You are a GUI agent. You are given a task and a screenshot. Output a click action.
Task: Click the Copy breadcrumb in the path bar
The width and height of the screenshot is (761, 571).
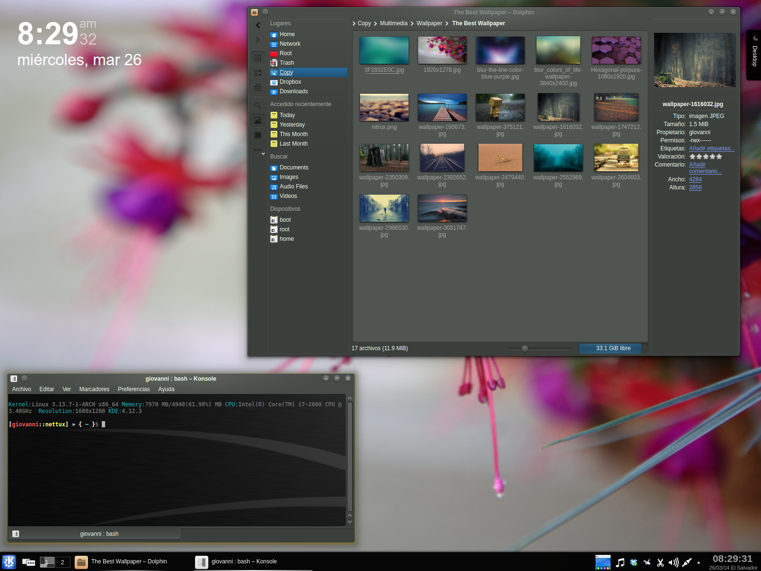(x=364, y=23)
